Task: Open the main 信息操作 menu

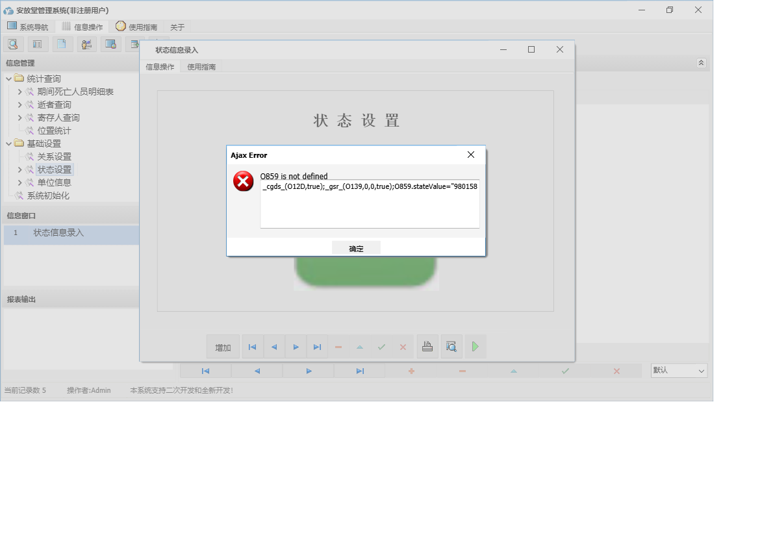Action: click(82, 27)
